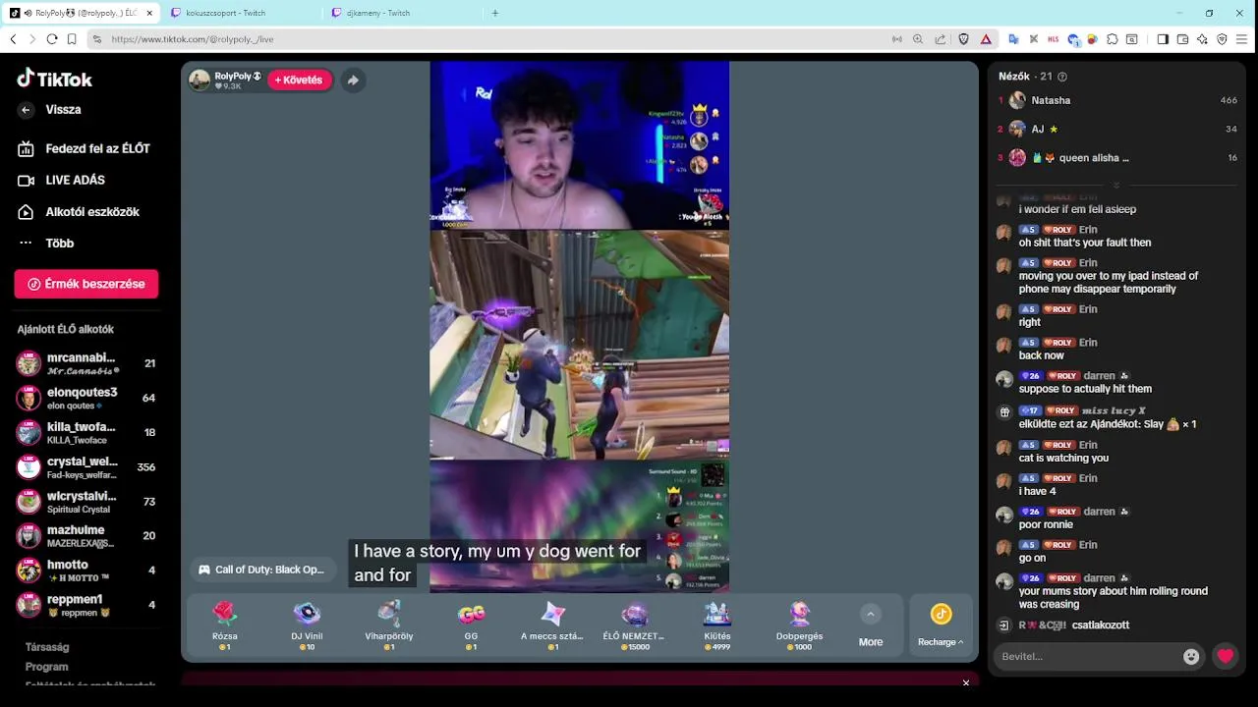Open mazhulme recommended live
The height and width of the screenshot is (707, 1258).
pyautogui.click(x=86, y=535)
